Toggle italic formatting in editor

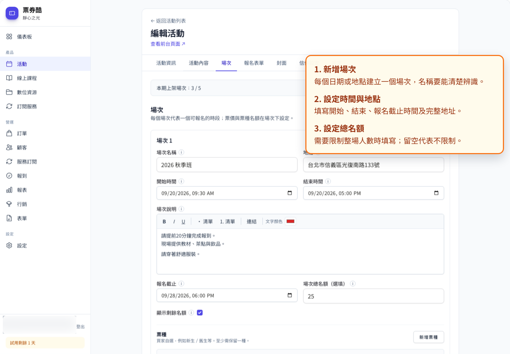click(174, 221)
